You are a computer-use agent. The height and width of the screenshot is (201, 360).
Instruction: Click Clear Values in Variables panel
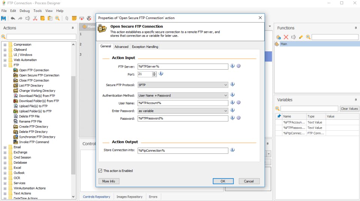point(349,109)
